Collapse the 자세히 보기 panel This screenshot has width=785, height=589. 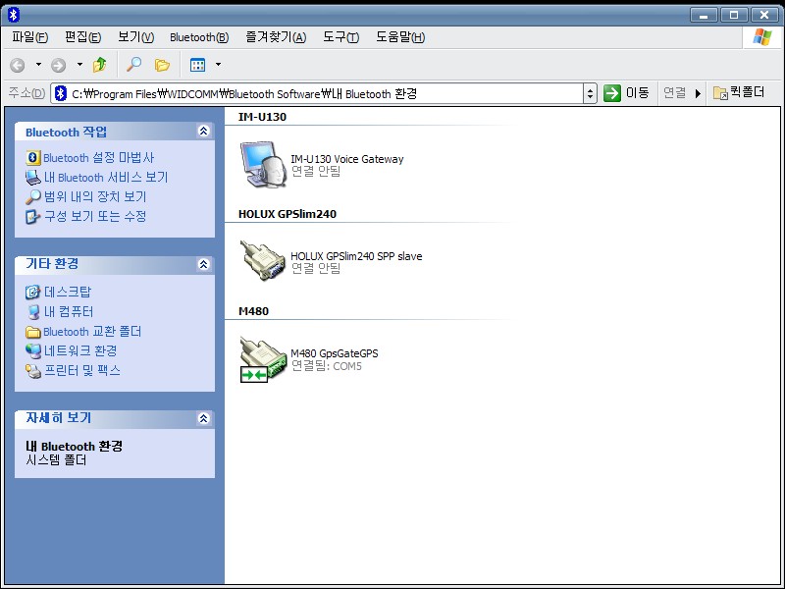[203, 418]
